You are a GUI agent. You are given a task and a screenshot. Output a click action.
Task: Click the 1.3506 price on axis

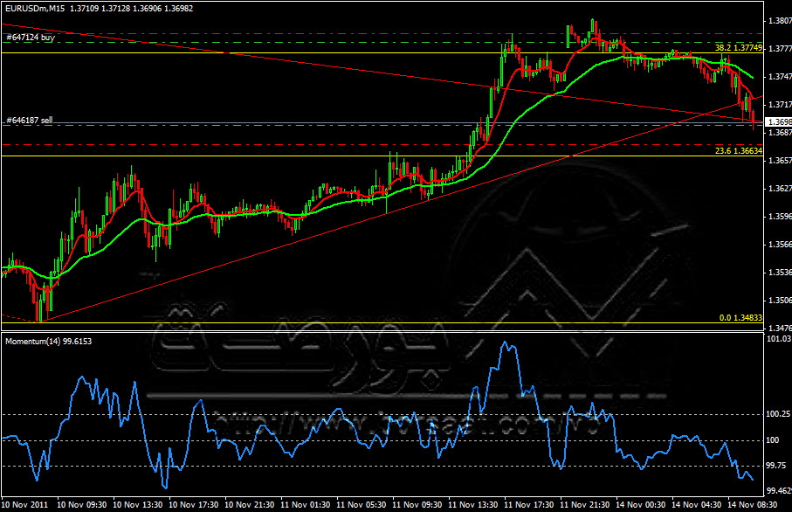point(776,300)
